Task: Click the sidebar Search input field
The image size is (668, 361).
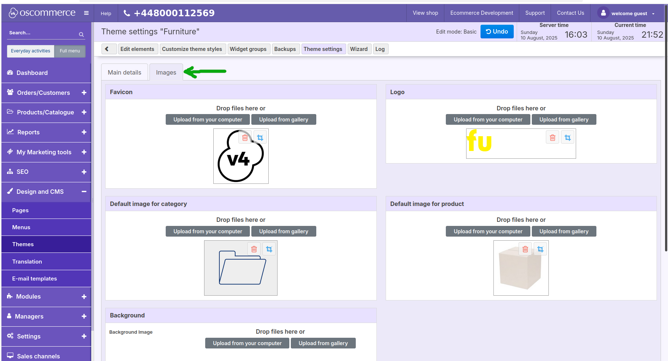Action: click(42, 33)
